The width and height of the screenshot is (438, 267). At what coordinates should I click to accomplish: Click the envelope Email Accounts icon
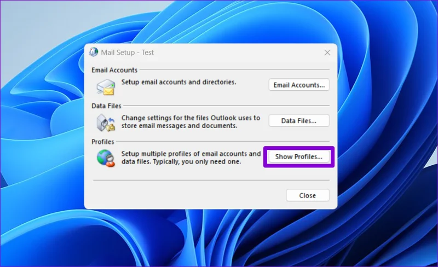point(106,87)
